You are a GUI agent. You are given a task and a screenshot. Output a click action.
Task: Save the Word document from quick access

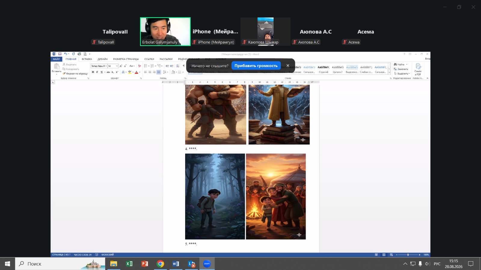click(60, 54)
